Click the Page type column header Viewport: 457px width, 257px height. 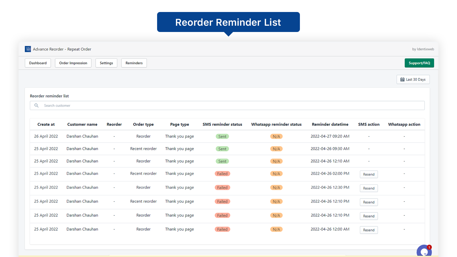click(180, 125)
